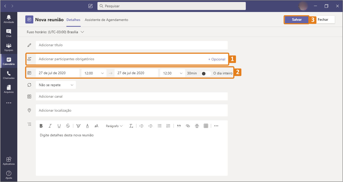Show more apps via the sidebar ellipsis
The width and height of the screenshot is (343, 182).
pos(9,103)
